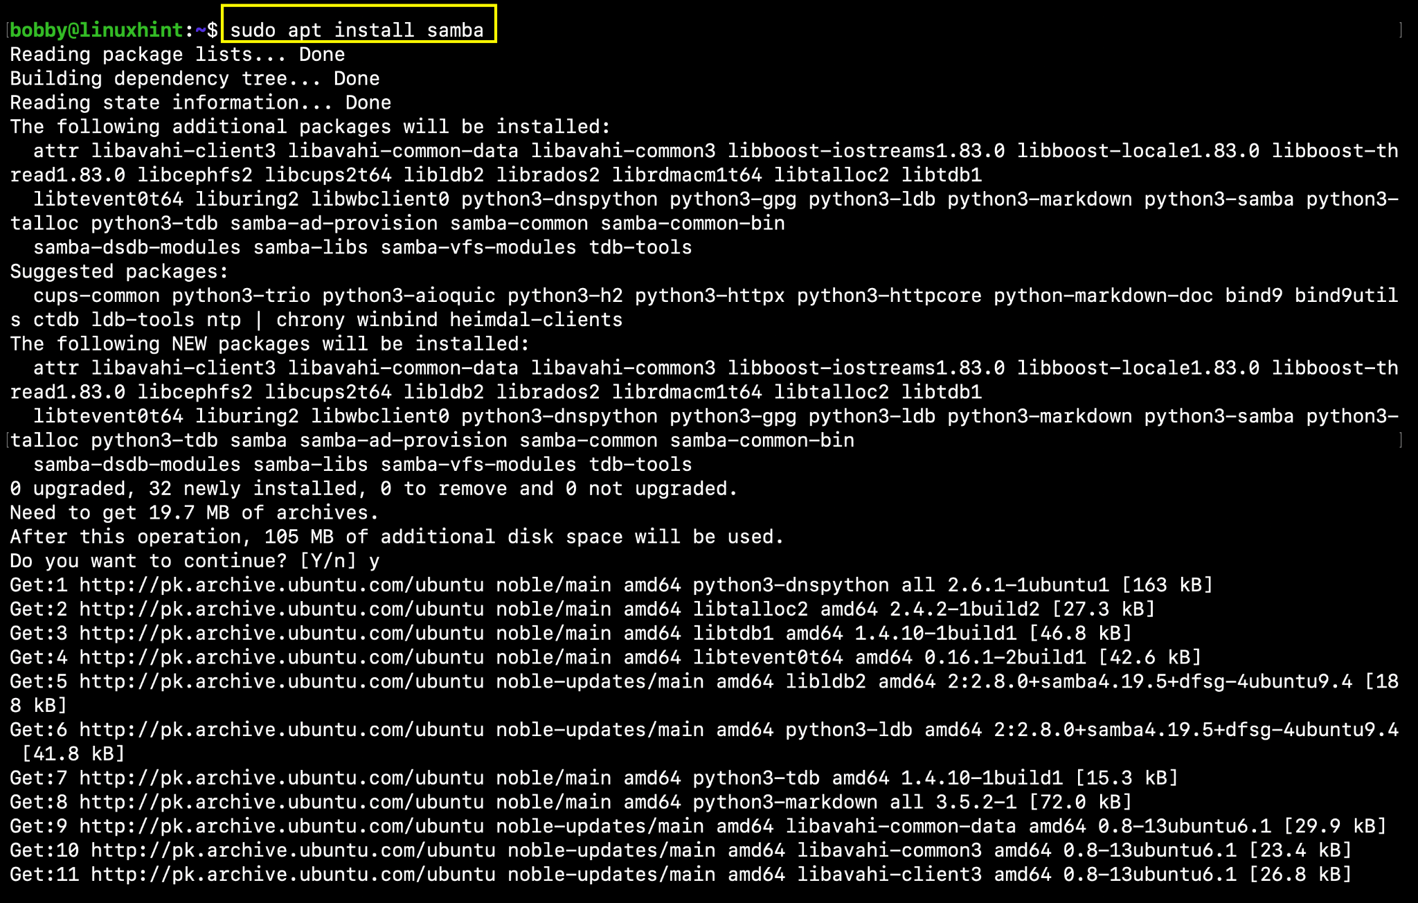Click the "Suggested packages:" heading line
The height and width of the screenshot is (903, 1418).
tap(118, 271)
